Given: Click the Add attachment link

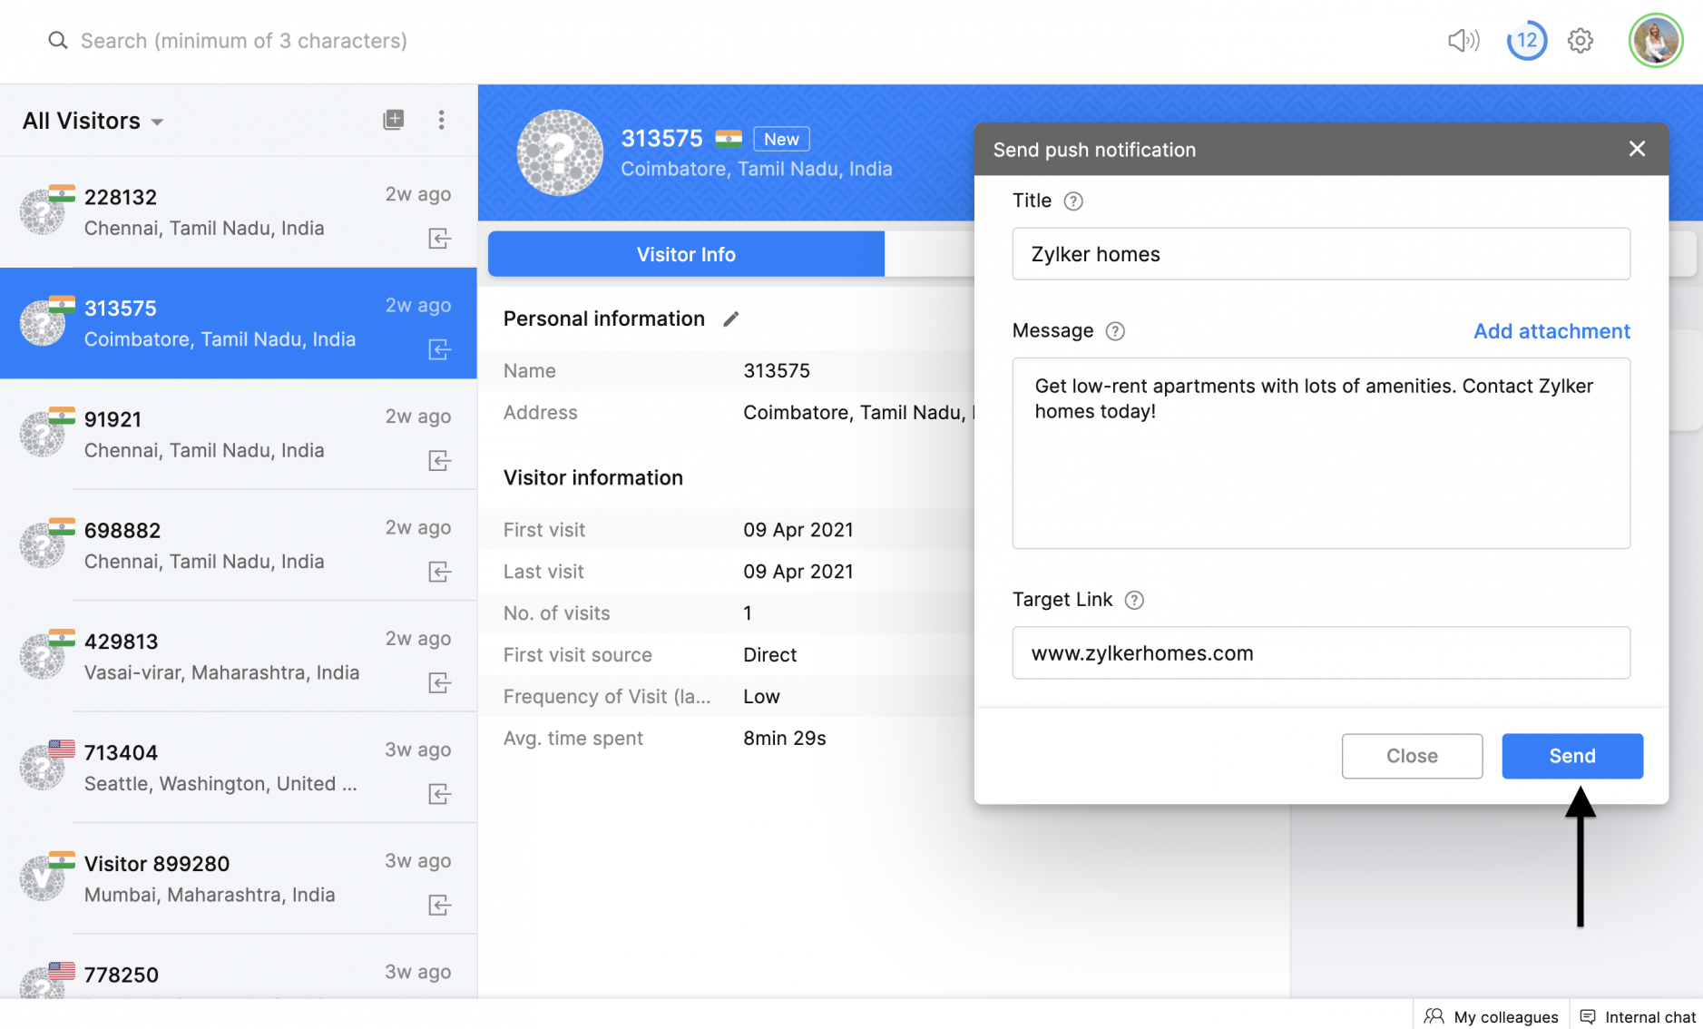Looking at the screenshot, I should [x=1551, y=331].
